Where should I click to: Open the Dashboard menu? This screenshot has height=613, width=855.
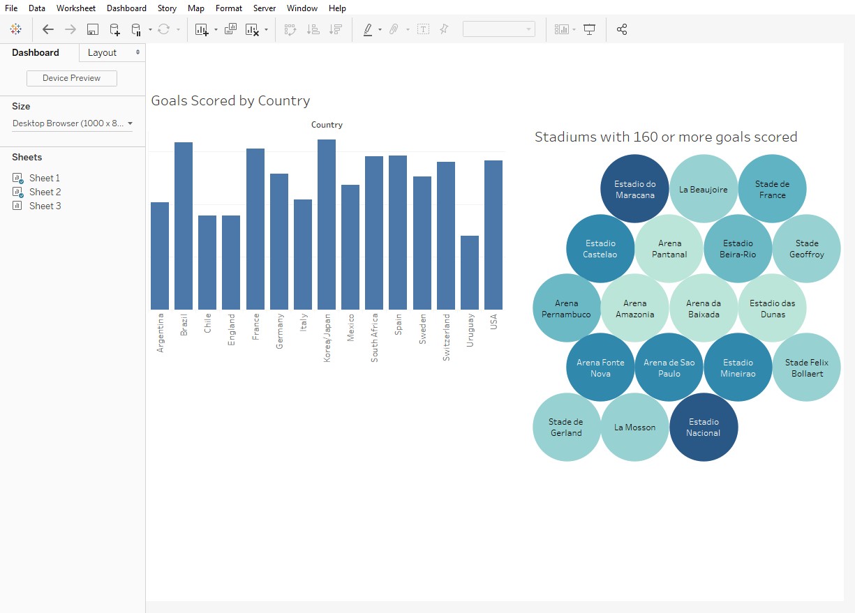pyautogui.click(x=126, y=8)
